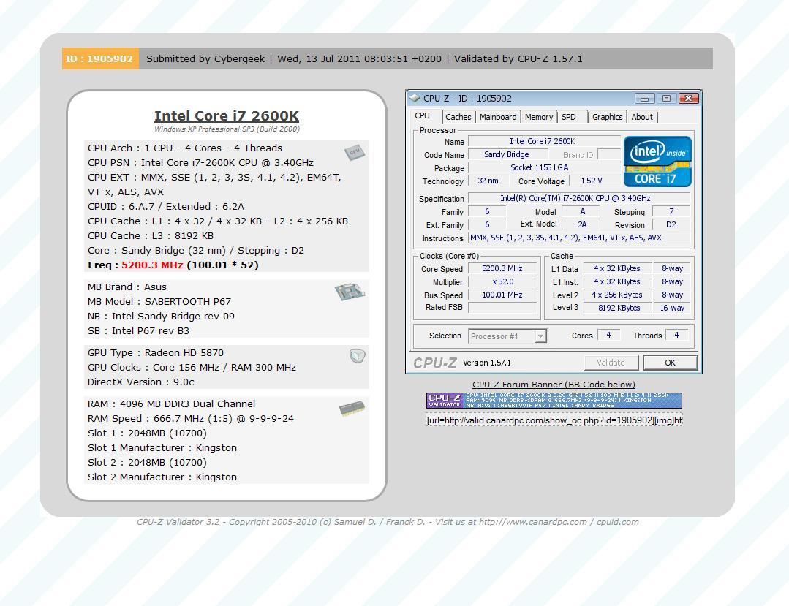789x606 pixels.
Task: Click the CPU-Z window title bar icon
Action: [415, 98]
